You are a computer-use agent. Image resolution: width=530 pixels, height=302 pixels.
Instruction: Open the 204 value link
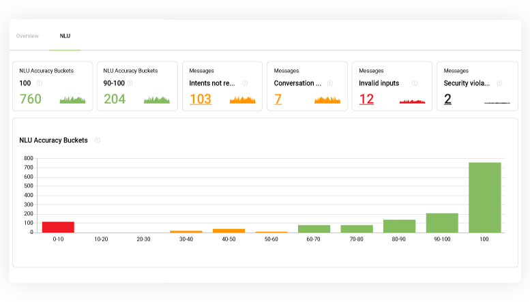[115, 99]
